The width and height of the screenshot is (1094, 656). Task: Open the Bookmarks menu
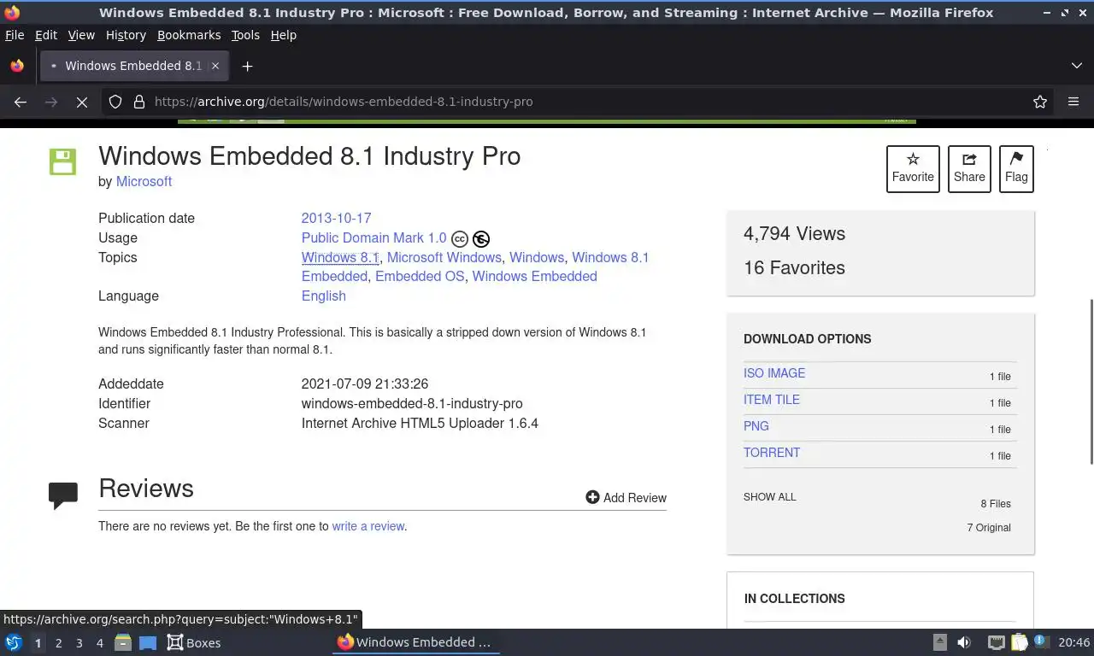pyautogui.click(x=189, y=35)
